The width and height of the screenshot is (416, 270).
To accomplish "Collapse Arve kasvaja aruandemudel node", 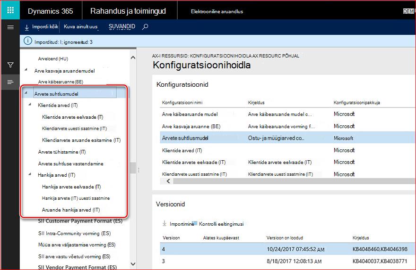I will (26, 70).
